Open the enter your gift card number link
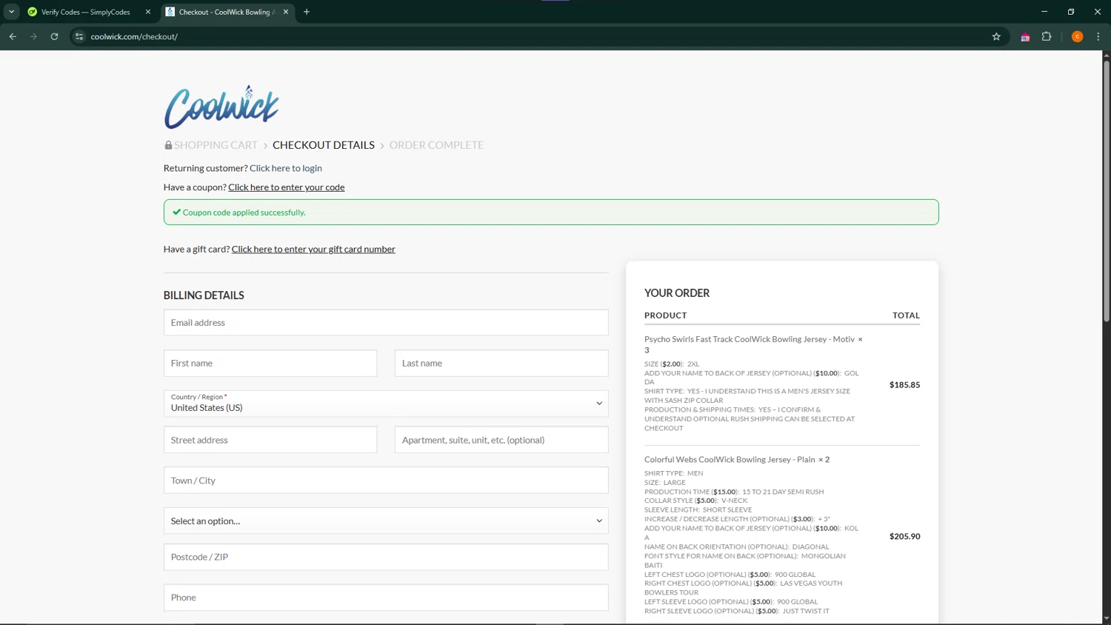 (313, 249)
